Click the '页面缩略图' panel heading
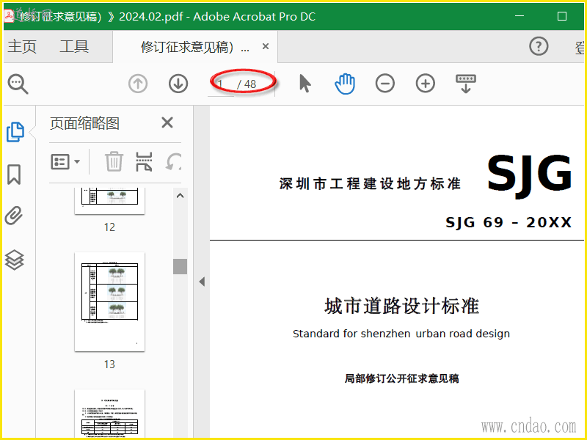587x440 pixels. coord(84,123)
